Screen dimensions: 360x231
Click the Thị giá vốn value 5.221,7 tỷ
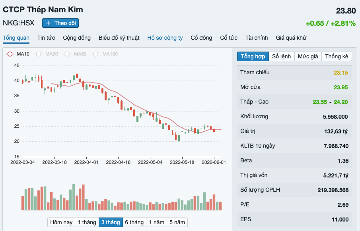(336, 175)
